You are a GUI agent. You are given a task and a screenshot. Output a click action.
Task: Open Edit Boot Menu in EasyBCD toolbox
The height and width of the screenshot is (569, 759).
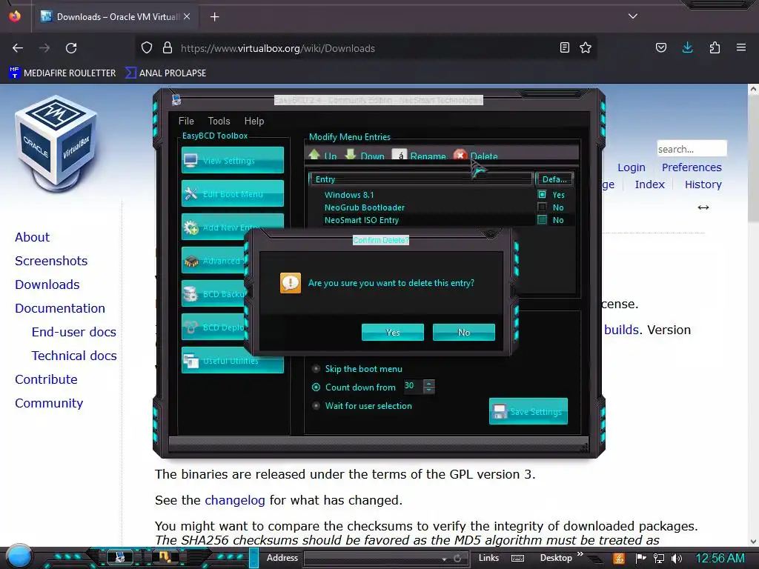pos(232,193)
